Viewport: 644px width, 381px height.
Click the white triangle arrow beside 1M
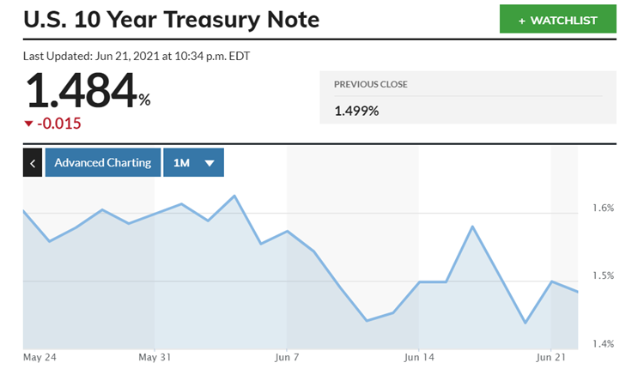(209, 163)
